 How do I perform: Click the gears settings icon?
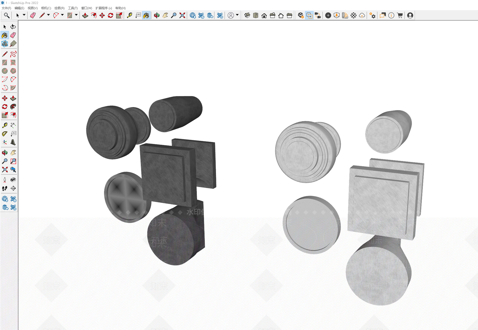click(372, 15)
